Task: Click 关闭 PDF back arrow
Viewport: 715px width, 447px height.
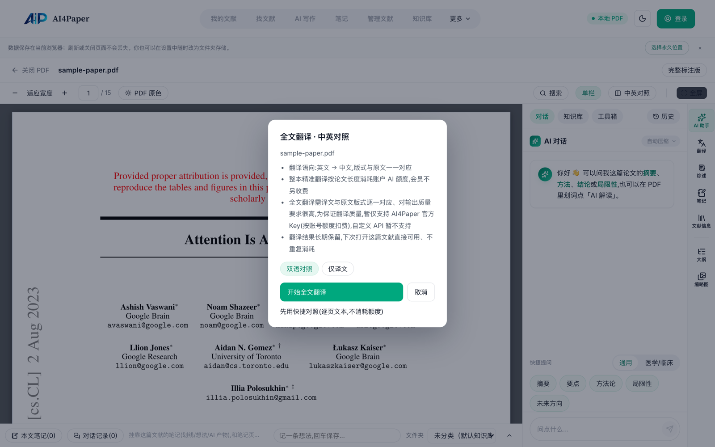Action: tap(30, 70)
